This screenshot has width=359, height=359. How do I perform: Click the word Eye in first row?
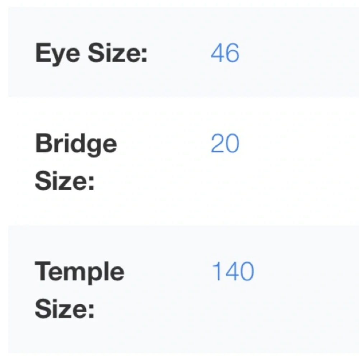click(x=57, y=53)
